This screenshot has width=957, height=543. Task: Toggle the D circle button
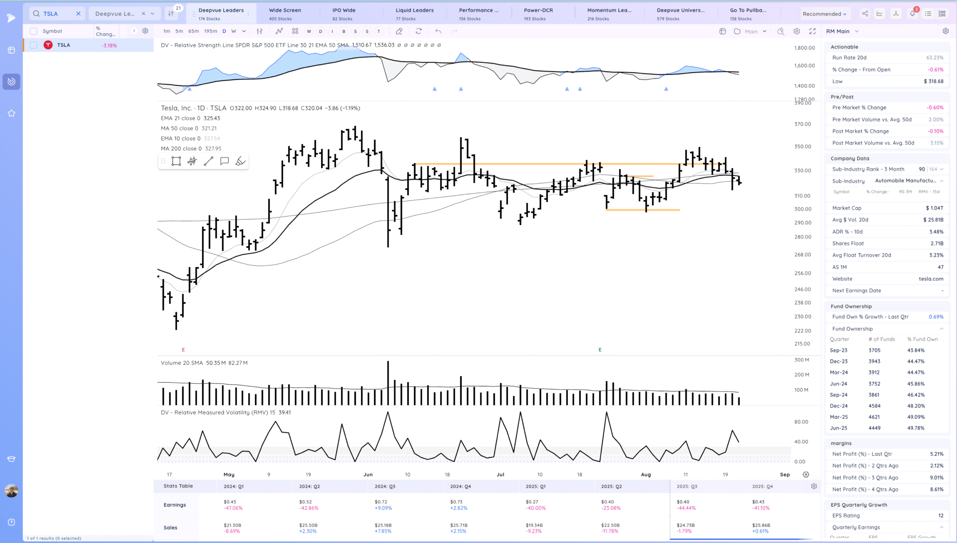(x=320, y=31)
